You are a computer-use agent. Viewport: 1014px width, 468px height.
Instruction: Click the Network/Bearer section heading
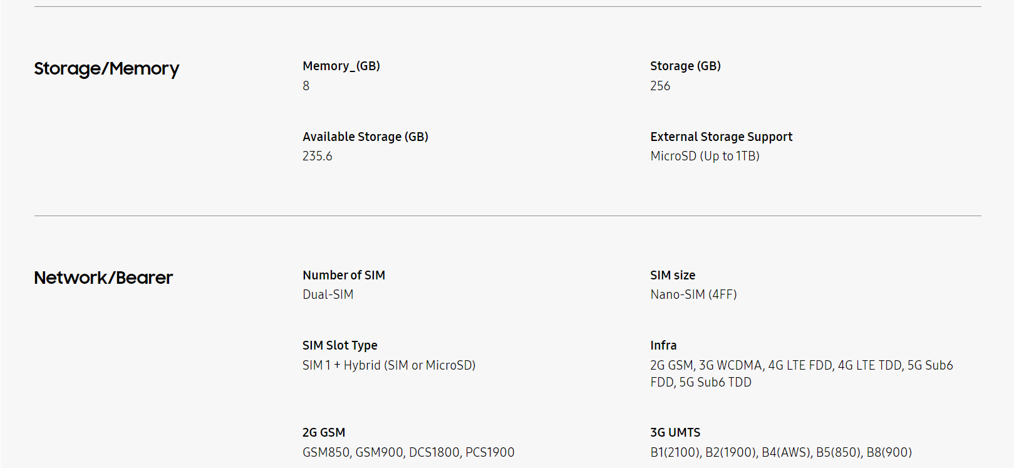click(103, 278)
